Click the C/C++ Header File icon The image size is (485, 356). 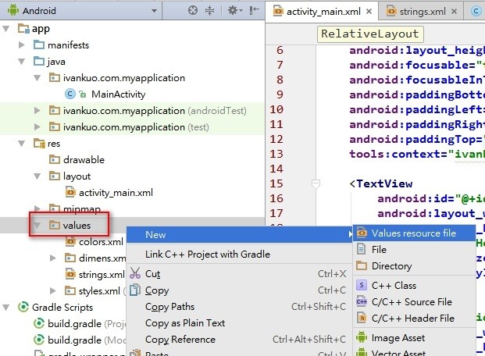(x=362, y=318)
